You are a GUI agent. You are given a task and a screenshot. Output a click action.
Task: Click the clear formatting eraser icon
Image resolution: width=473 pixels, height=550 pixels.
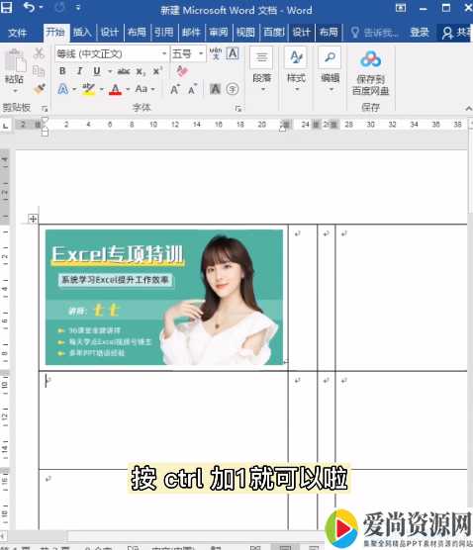click(x=182, y=71)
